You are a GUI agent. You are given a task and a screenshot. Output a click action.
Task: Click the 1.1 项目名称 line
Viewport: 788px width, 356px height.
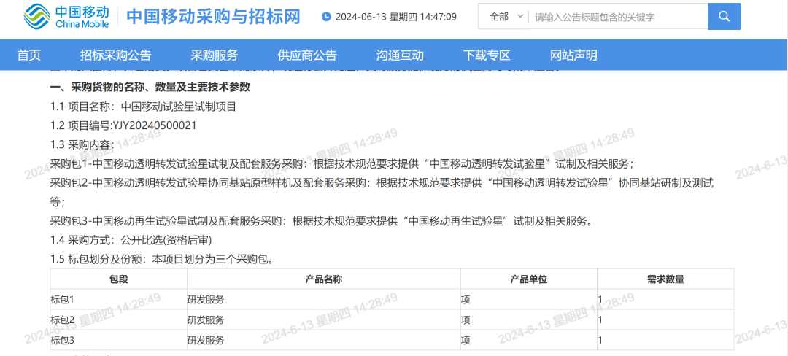(143, 107)
